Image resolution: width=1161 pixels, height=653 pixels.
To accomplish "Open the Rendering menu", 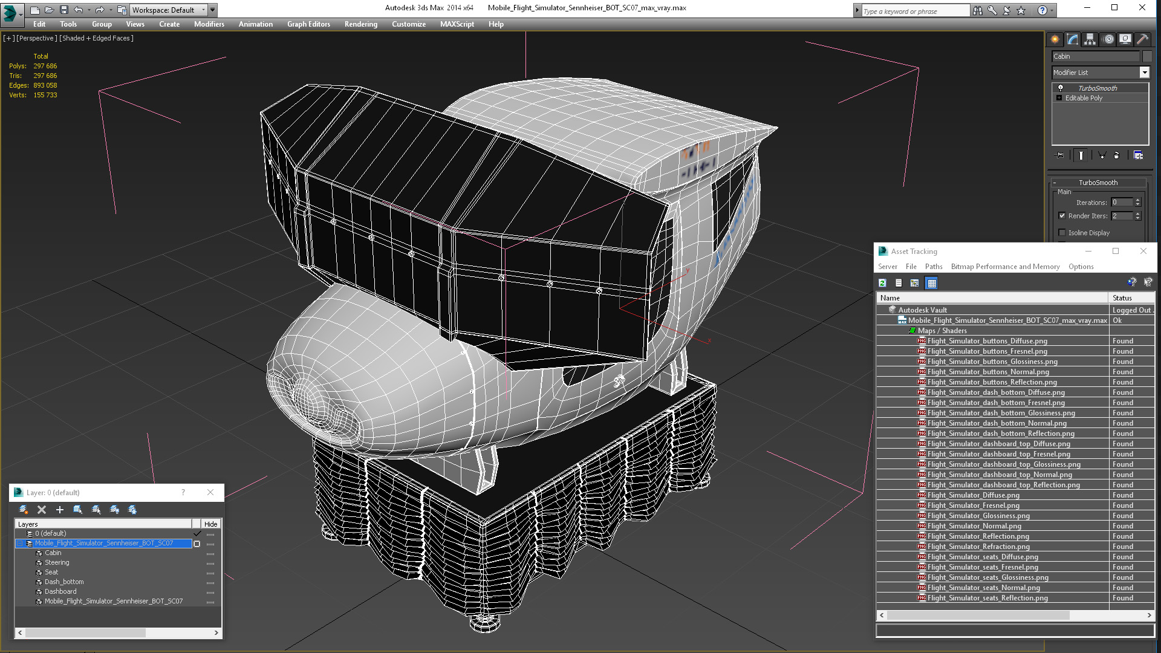I will tap(360, 24).
